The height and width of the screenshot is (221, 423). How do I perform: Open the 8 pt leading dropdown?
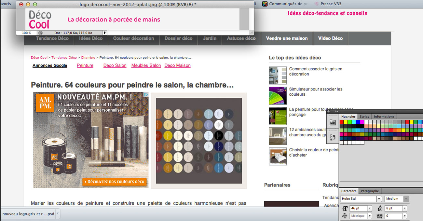[x=405, y=208]
